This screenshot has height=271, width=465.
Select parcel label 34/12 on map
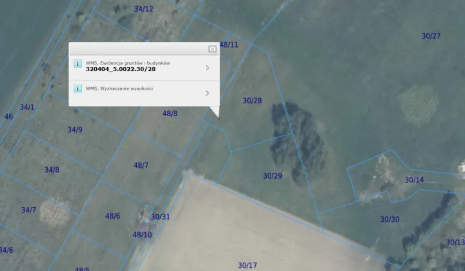[143, 9]
